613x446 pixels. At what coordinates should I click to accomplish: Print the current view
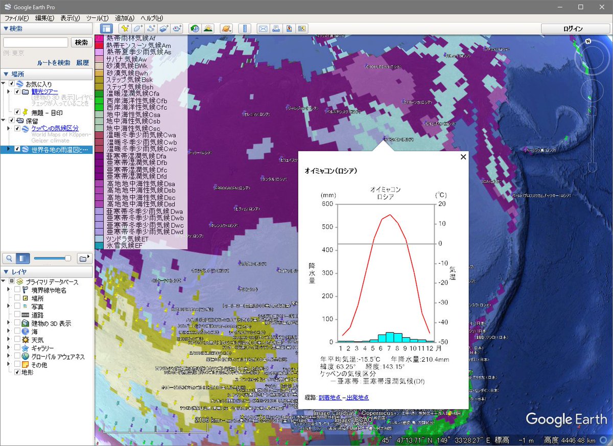click(276, 29)
